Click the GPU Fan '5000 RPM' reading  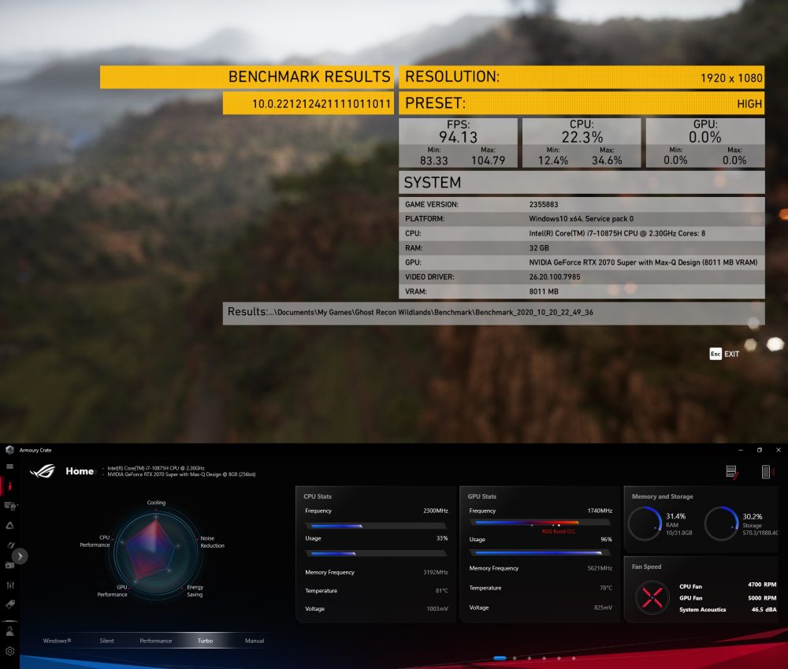[762, 598]
